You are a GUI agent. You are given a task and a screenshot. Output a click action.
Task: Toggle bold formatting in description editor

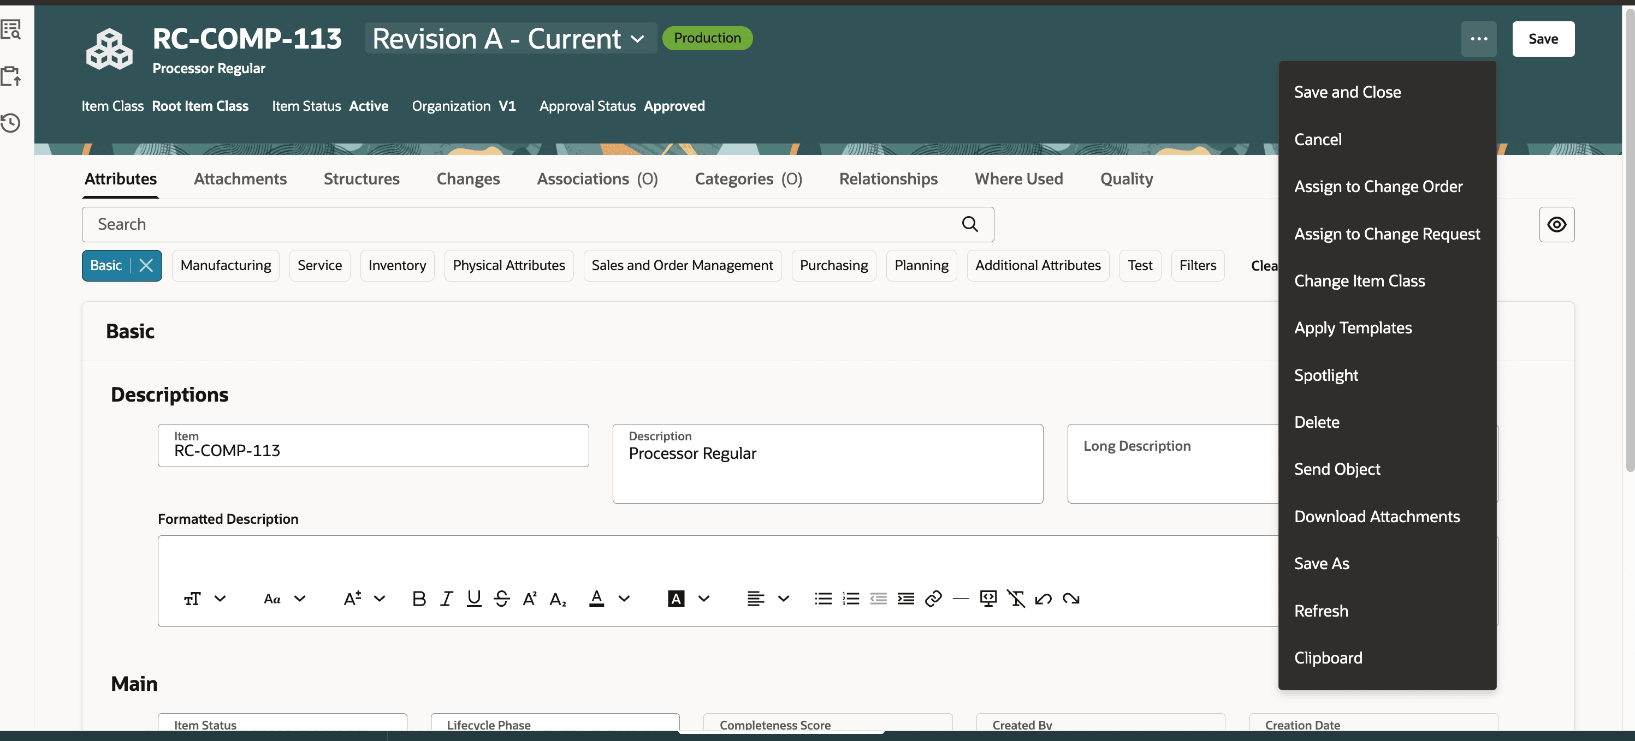(418, 598)
